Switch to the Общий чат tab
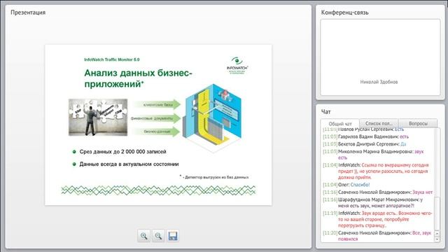This screenshot has height=252, width=448. click(339, 124)
